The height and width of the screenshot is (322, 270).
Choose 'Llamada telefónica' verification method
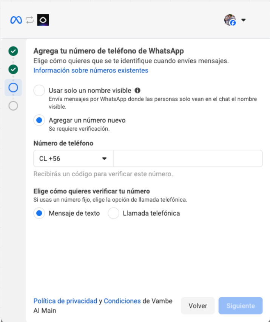[113, 213]
